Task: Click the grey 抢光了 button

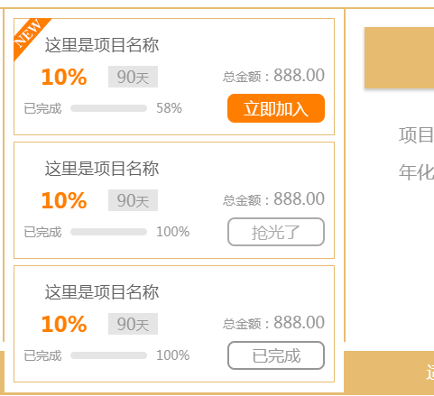Action: pyautogui.click(x=276, y=232)
